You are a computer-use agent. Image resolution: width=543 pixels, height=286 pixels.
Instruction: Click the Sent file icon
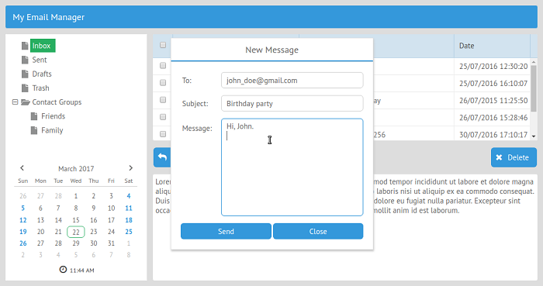click(25, 60)
